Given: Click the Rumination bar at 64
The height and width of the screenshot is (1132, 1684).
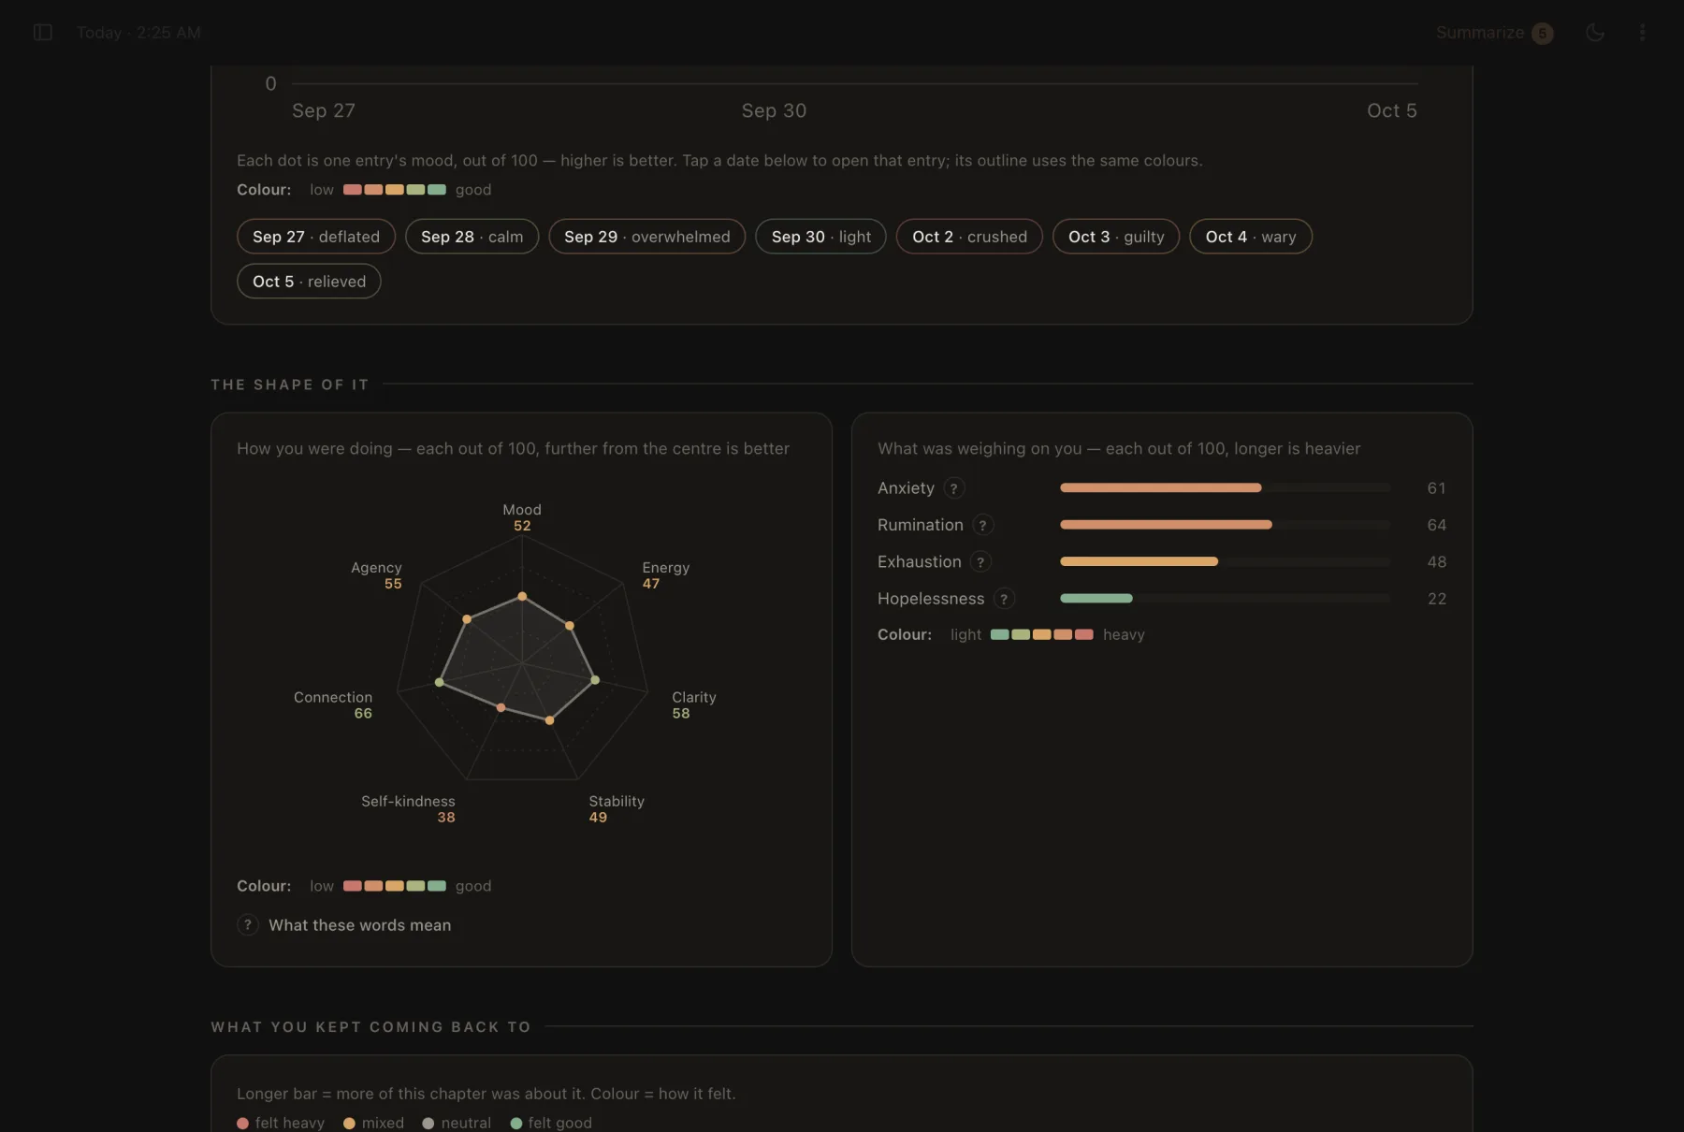Looking at the screenshot, I should coord(1166,525).
